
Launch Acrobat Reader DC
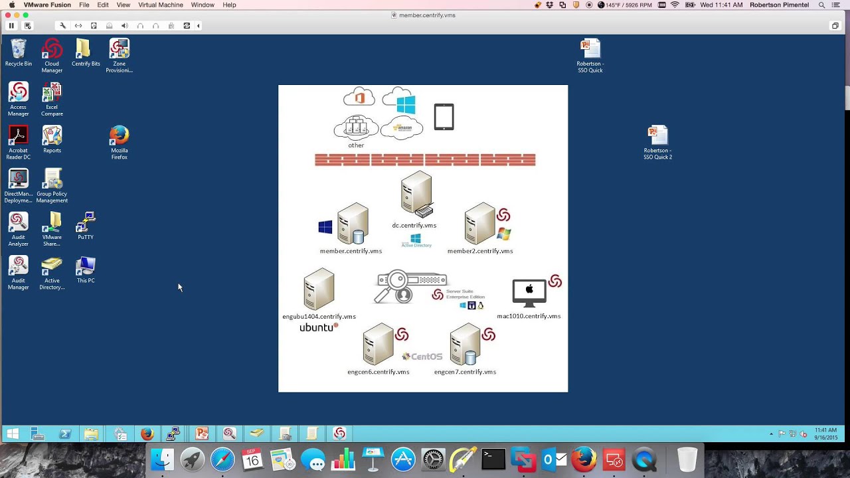[19, 142]
